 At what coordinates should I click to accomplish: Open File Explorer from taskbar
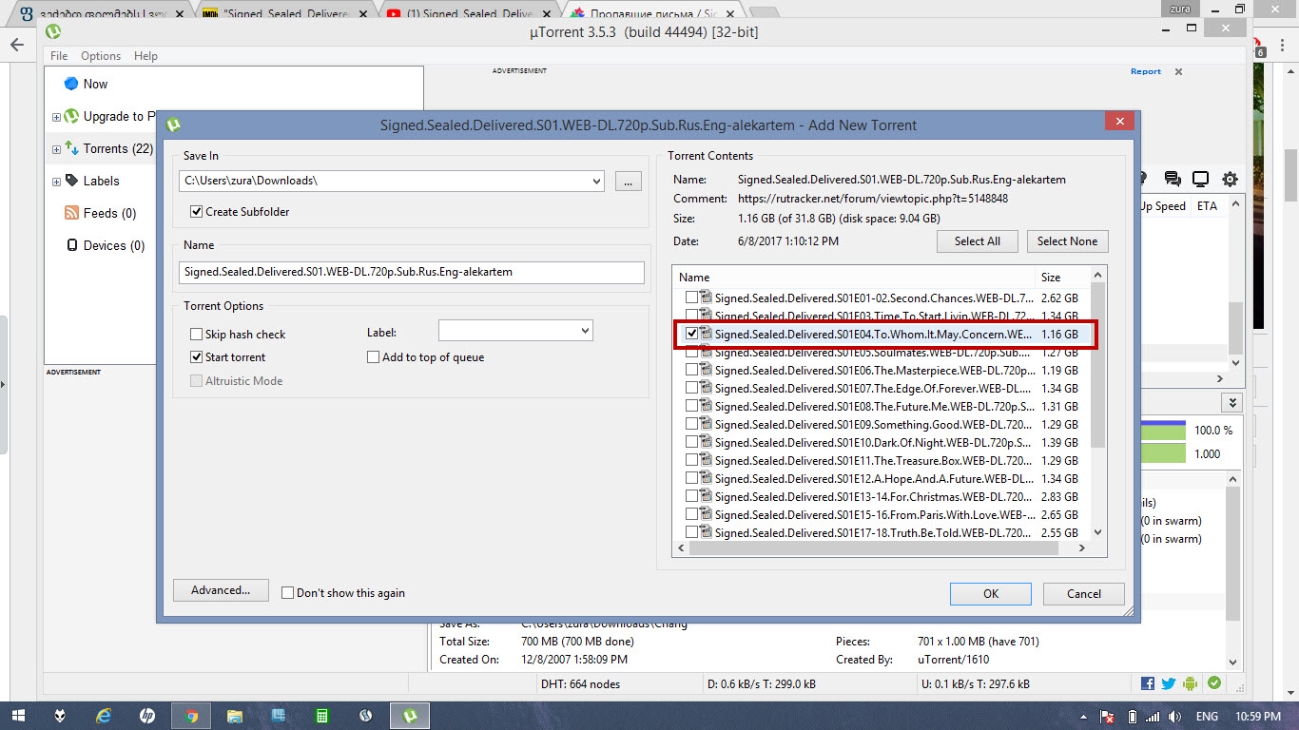(x=235, y=715)
